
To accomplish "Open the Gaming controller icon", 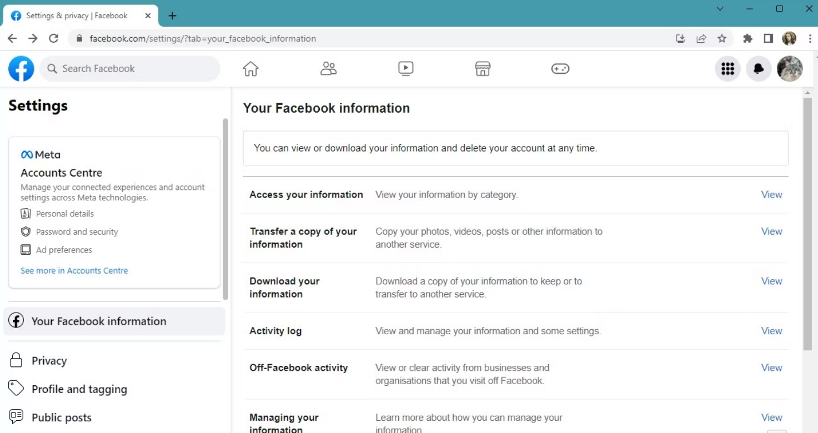I will coord(560,69).
